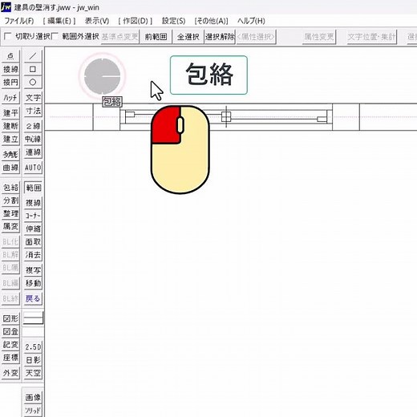Open the 図形 figure library tool
This screenshot has height=417, width=417.
10,318
